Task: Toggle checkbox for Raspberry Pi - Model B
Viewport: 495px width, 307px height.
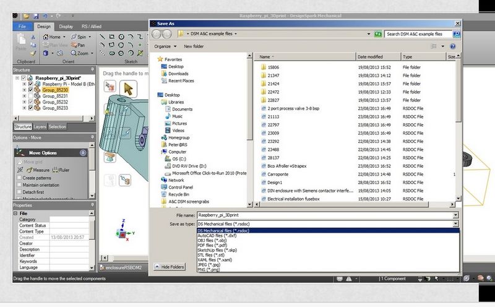Action: 30,84
